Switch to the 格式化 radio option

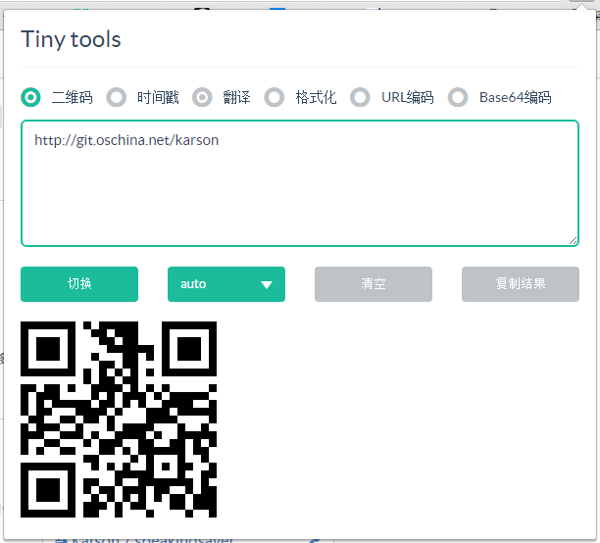(x=274, y=97)
